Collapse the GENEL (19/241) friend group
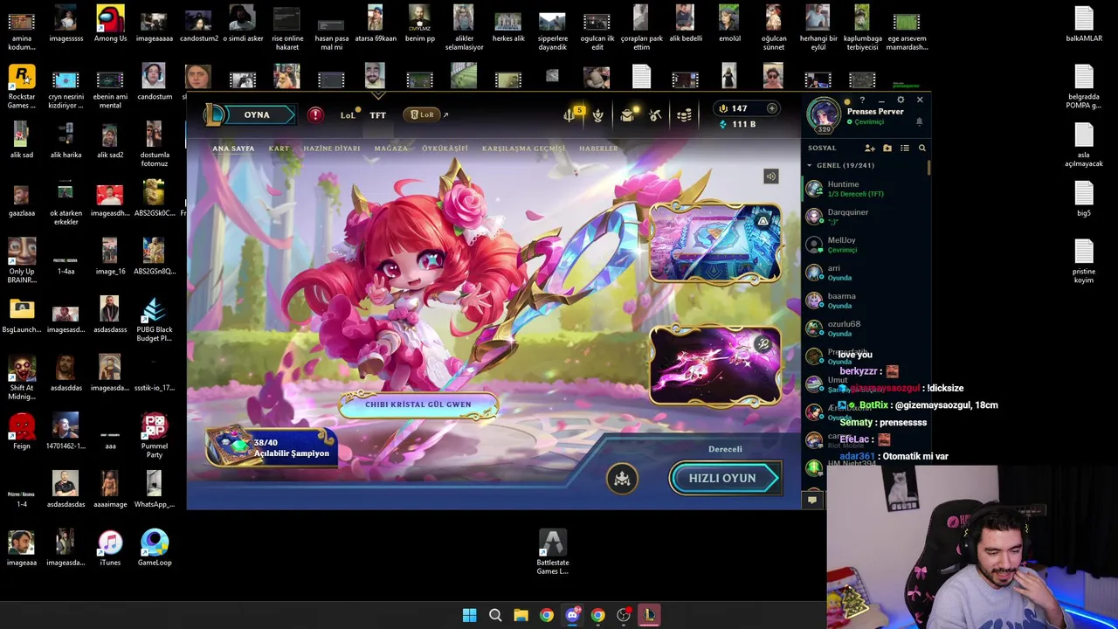 tap(839, 165)
